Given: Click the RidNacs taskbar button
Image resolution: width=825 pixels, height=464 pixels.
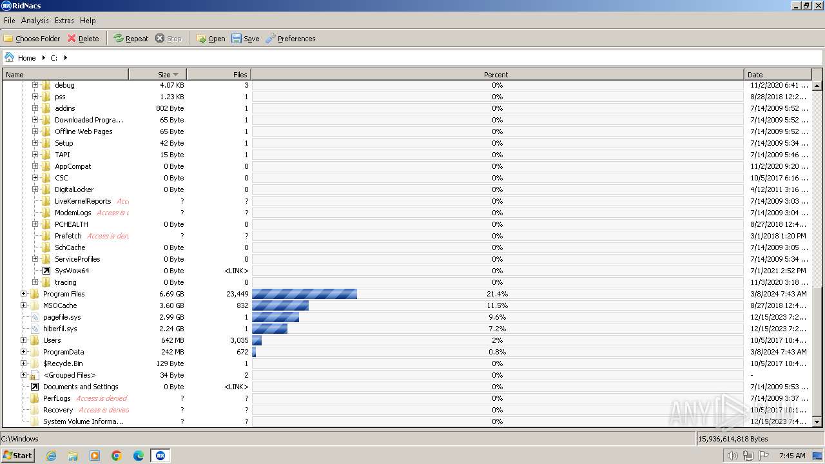Looking at the screenshot, I should (x=160, y=456).
